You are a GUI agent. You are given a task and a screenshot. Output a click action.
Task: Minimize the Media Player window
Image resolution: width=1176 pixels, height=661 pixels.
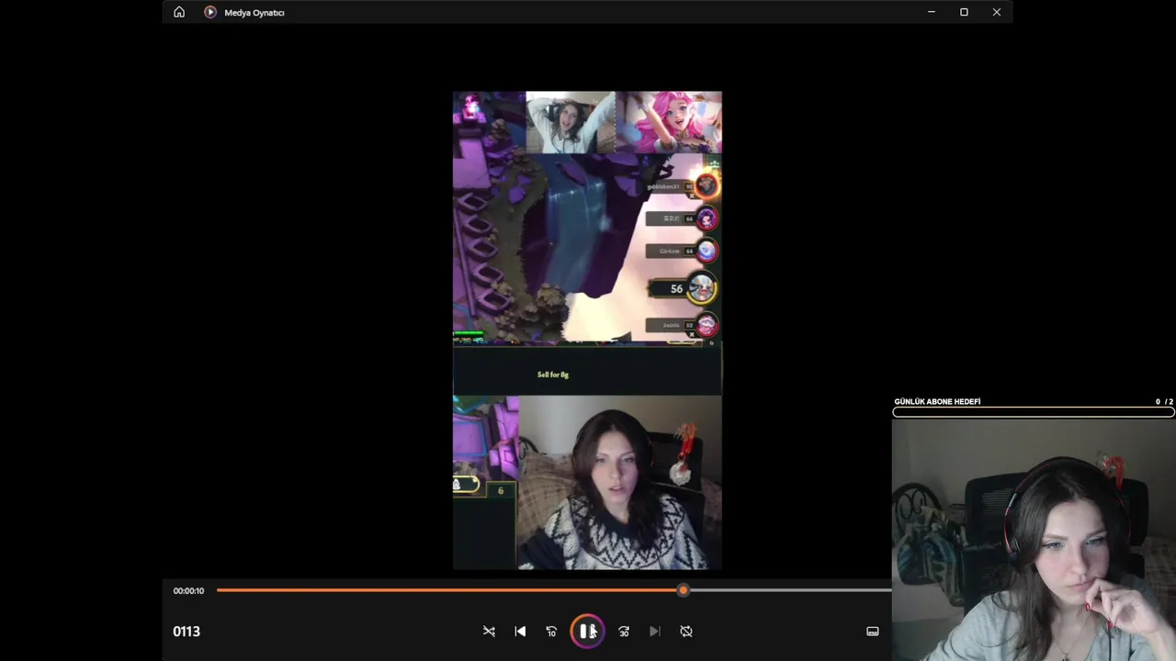932,12
